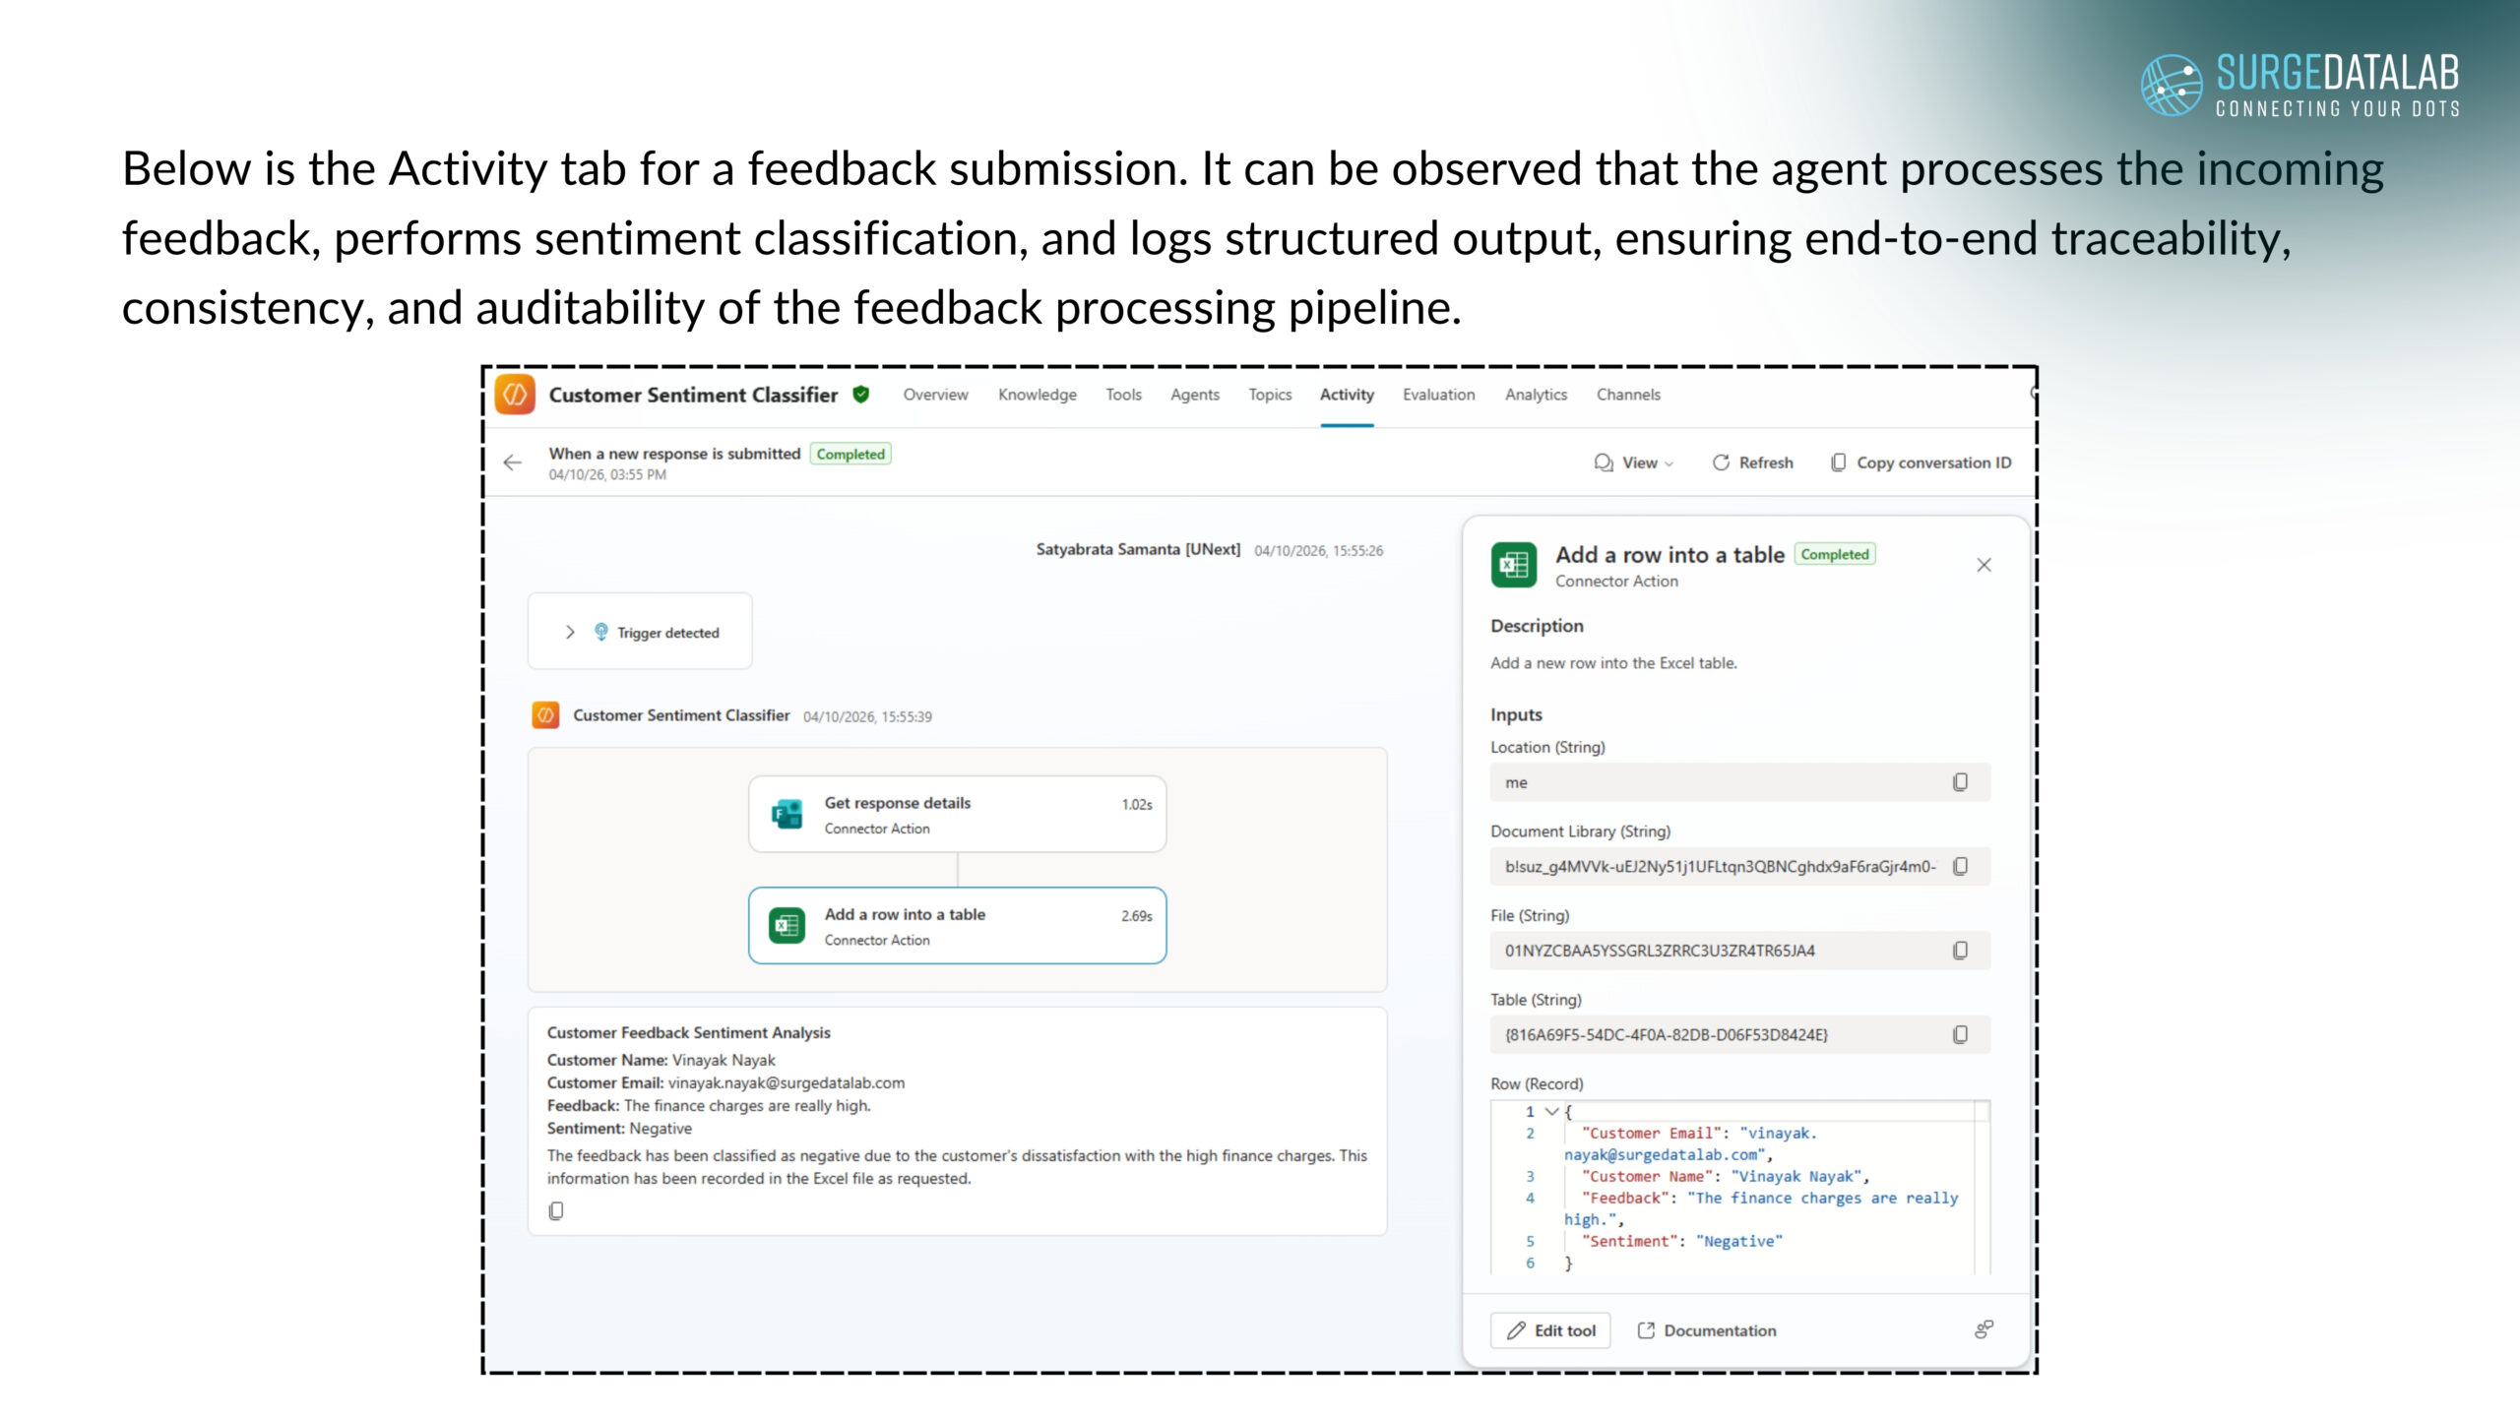Image resolution: width=2520 pixels, height=1417 pixels.
Task: Click the Location field containing 'me'
Action: pyautogui.click(x=1739, y=782)
